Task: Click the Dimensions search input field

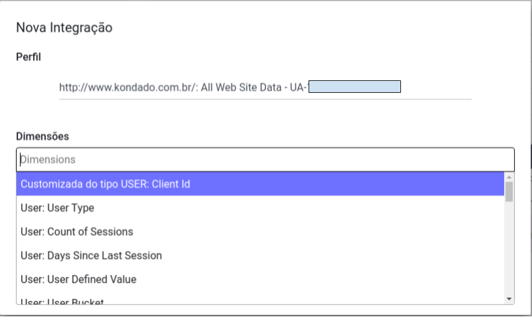Action: [265, 160]
